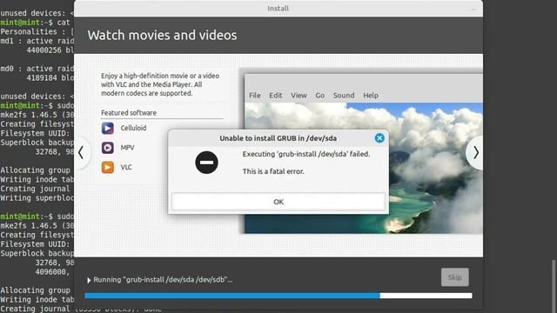
Task: Advance to the next slideshow slide
Action: coord(476,153)
